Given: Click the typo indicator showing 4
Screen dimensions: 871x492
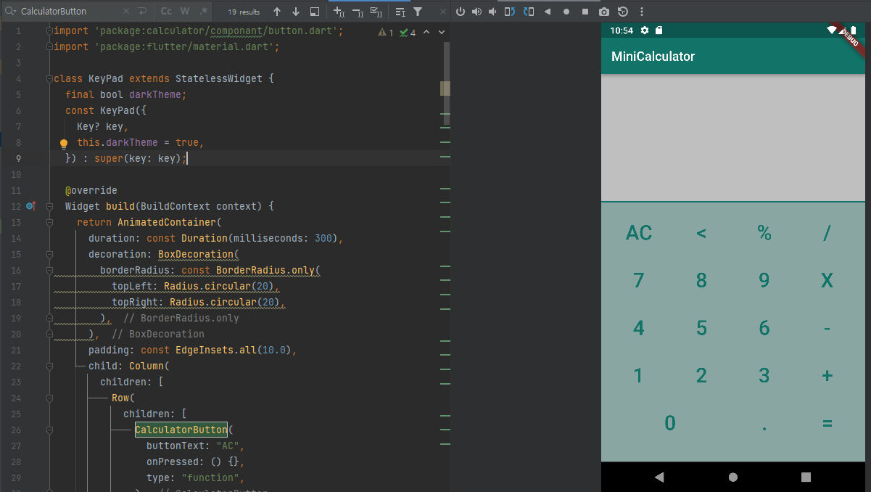Looking at the screenshot, I should coord(408,33).
